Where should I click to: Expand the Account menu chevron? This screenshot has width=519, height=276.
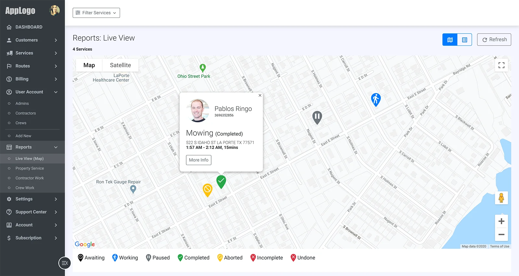(x=56, y=225)
